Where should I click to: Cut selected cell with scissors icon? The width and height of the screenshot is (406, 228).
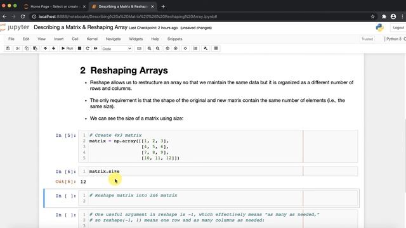point(18,48)
